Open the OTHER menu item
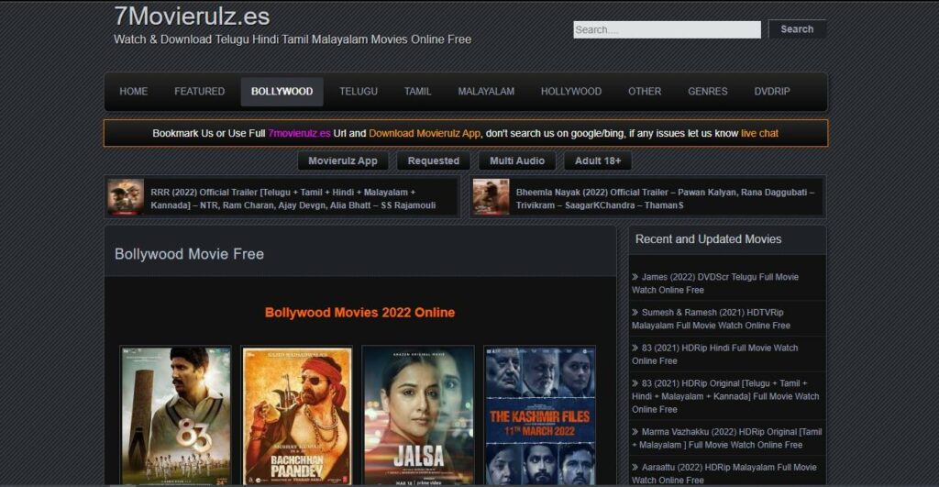 click(645, 91)
